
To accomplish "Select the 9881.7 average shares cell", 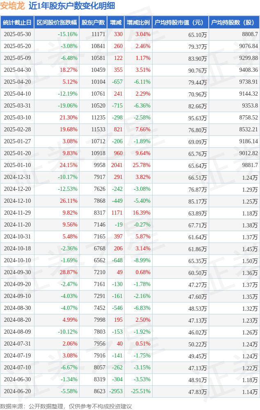I will click(x=234, y=165).
